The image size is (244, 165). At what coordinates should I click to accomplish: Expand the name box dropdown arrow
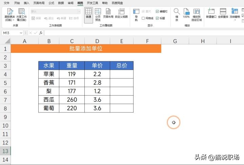(x=21, y=33)
